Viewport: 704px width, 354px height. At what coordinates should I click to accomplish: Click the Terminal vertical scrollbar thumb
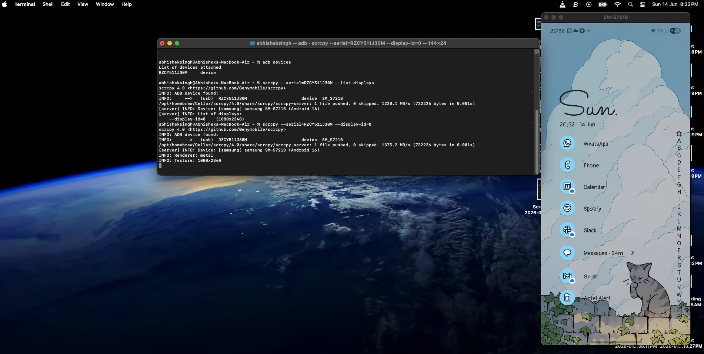[537, 142]
